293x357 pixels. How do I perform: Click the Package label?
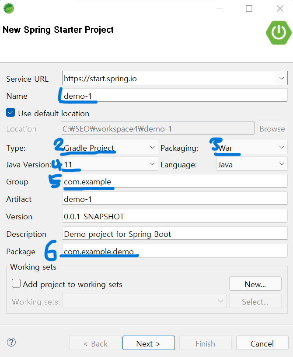21,252
